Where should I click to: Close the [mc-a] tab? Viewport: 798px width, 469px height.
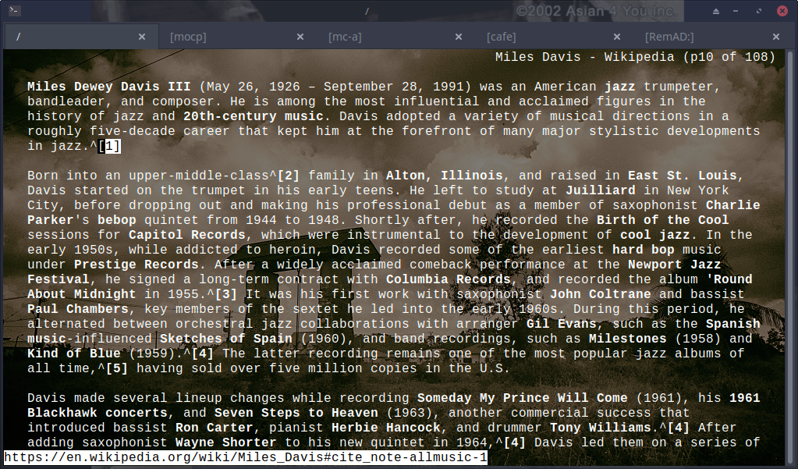coord(459,37)
